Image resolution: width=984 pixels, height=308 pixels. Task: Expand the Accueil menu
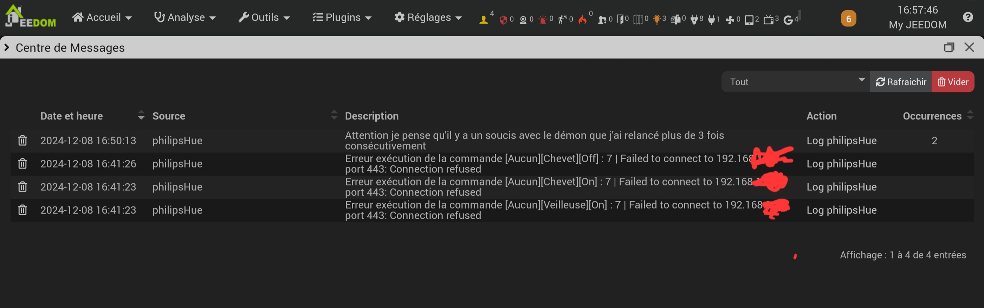coord(102,18)
